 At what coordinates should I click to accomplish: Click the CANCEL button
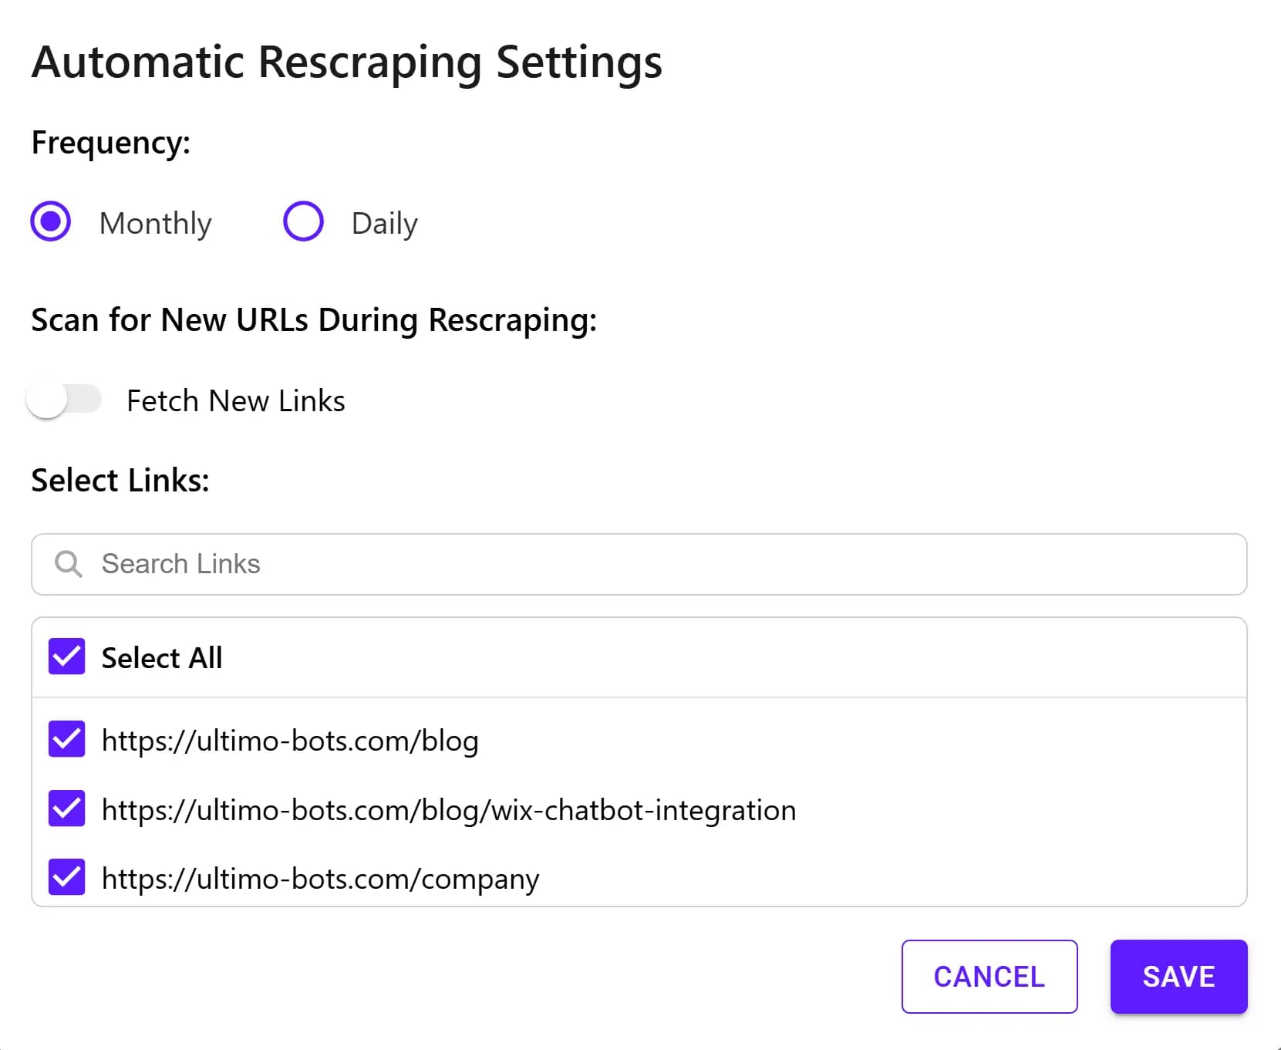[989, 977]
